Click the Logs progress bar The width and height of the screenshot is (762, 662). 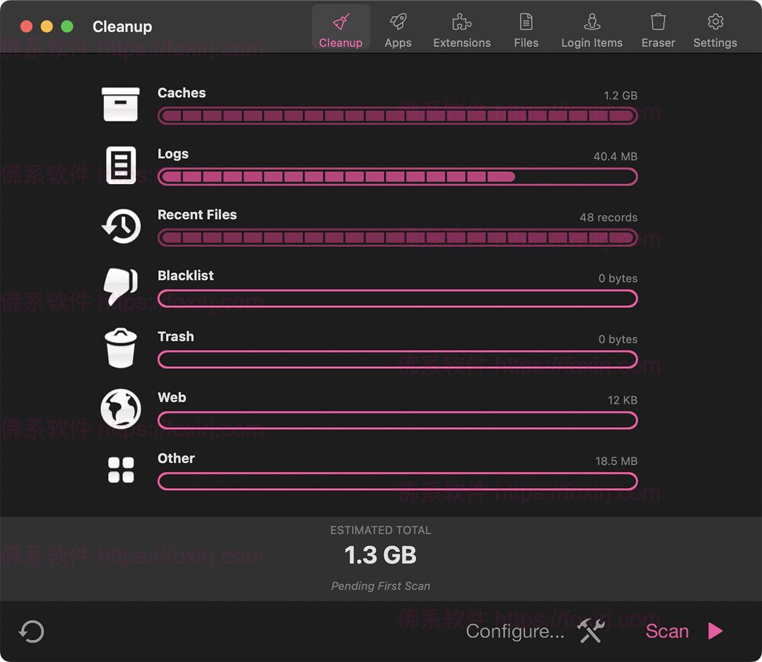398,176
